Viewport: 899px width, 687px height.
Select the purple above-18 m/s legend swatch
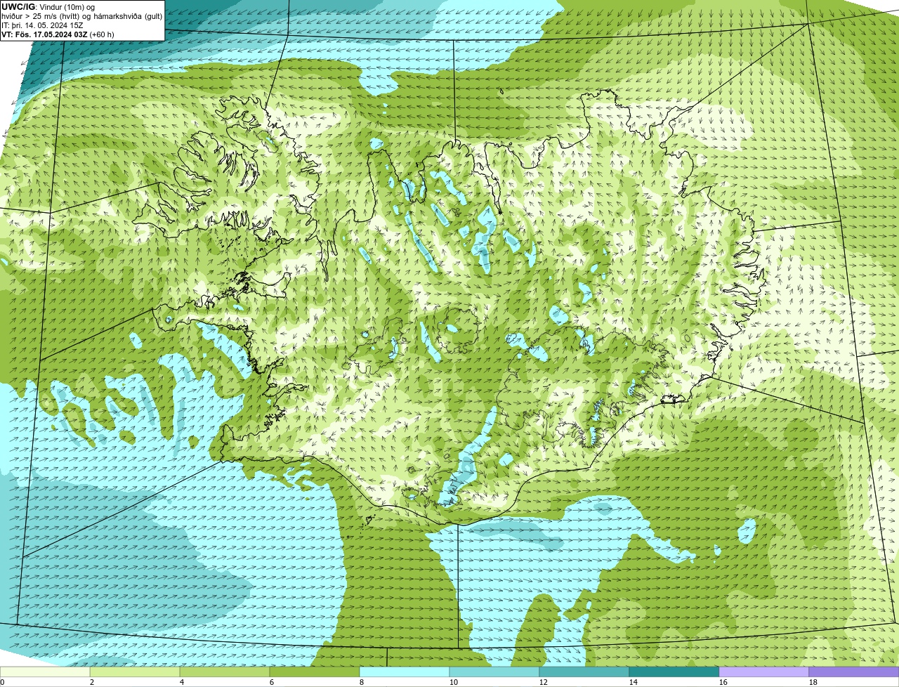[x=854, y=672]
